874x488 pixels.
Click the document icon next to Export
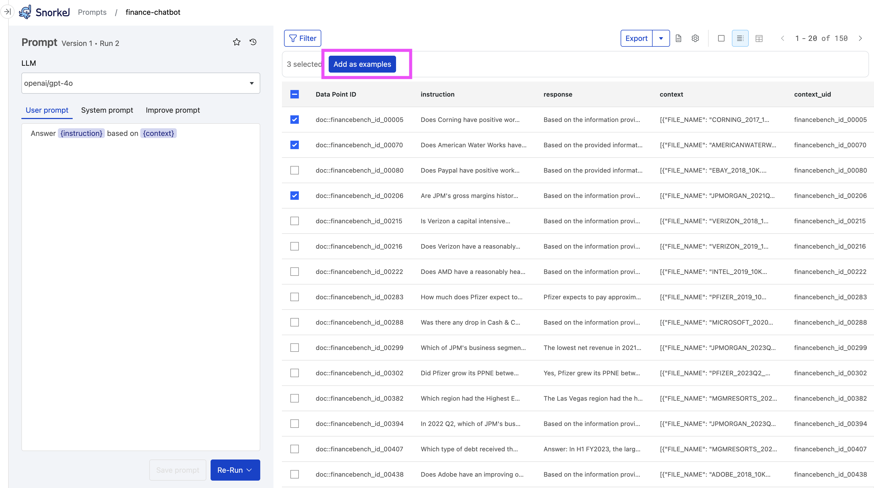coord(678,38)
